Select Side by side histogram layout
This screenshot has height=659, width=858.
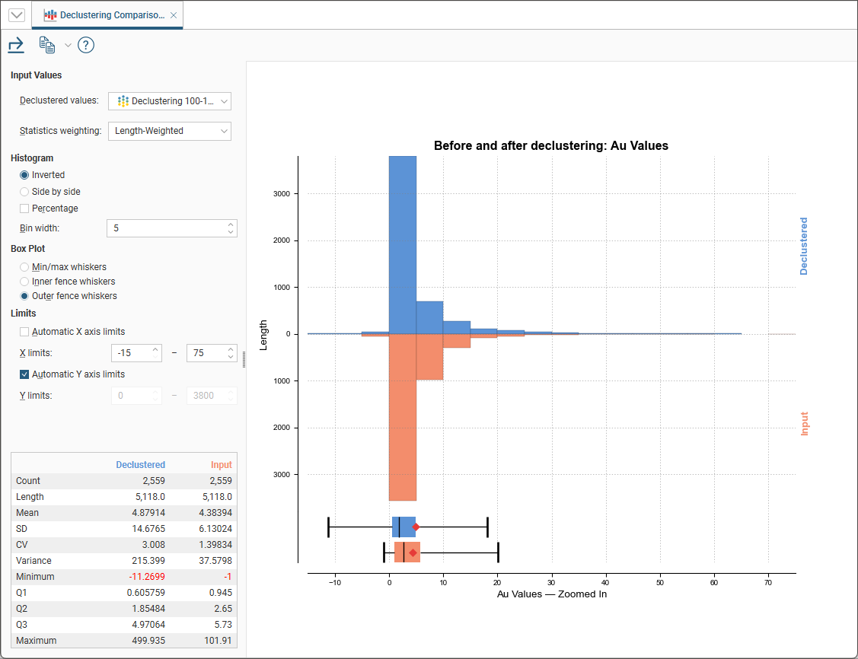(25, 192)
